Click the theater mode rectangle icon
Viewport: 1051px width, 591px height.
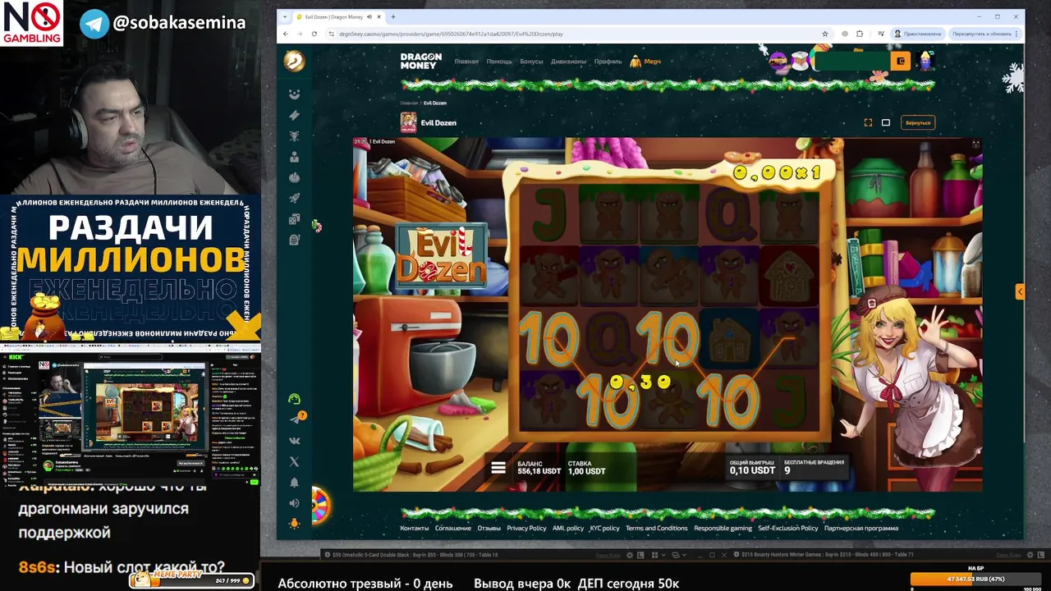(886, 122)
